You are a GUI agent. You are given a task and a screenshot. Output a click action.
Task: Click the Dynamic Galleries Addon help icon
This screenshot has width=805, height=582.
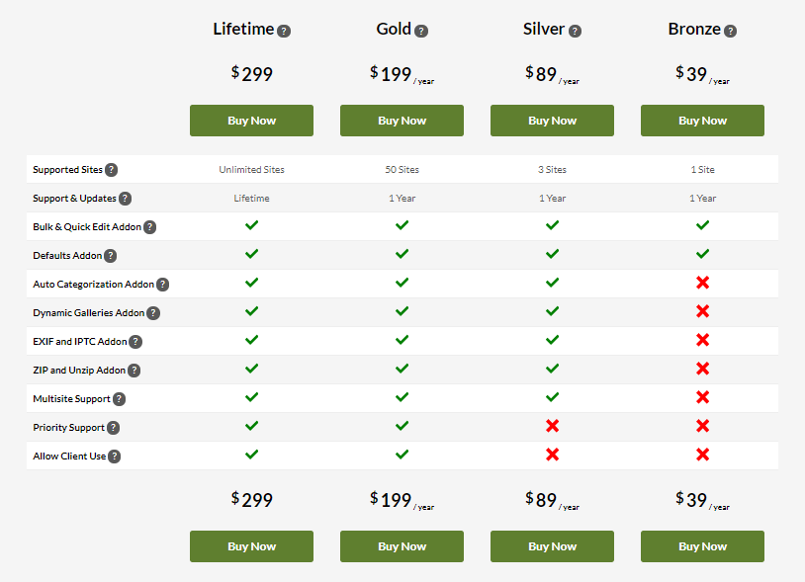(x=153, y=313)
